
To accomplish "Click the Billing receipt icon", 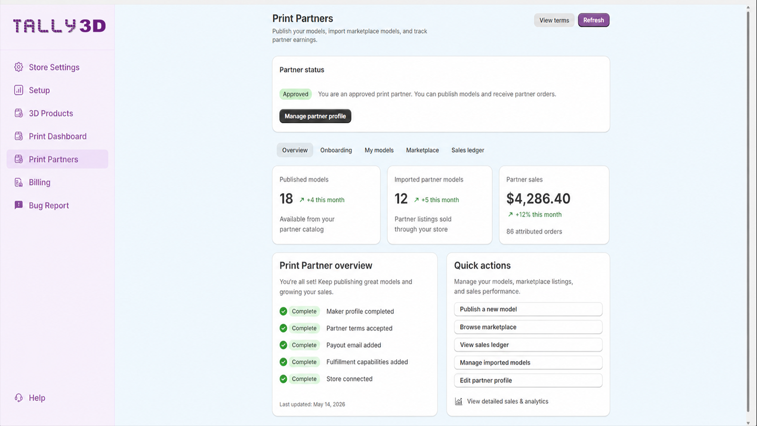I will (x=18, y=182).
